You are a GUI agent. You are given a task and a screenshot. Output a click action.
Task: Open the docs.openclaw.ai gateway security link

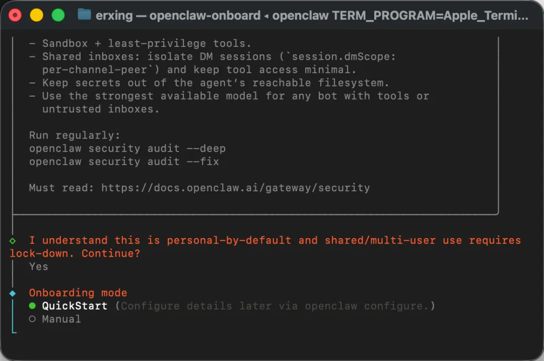pos(235,188)
